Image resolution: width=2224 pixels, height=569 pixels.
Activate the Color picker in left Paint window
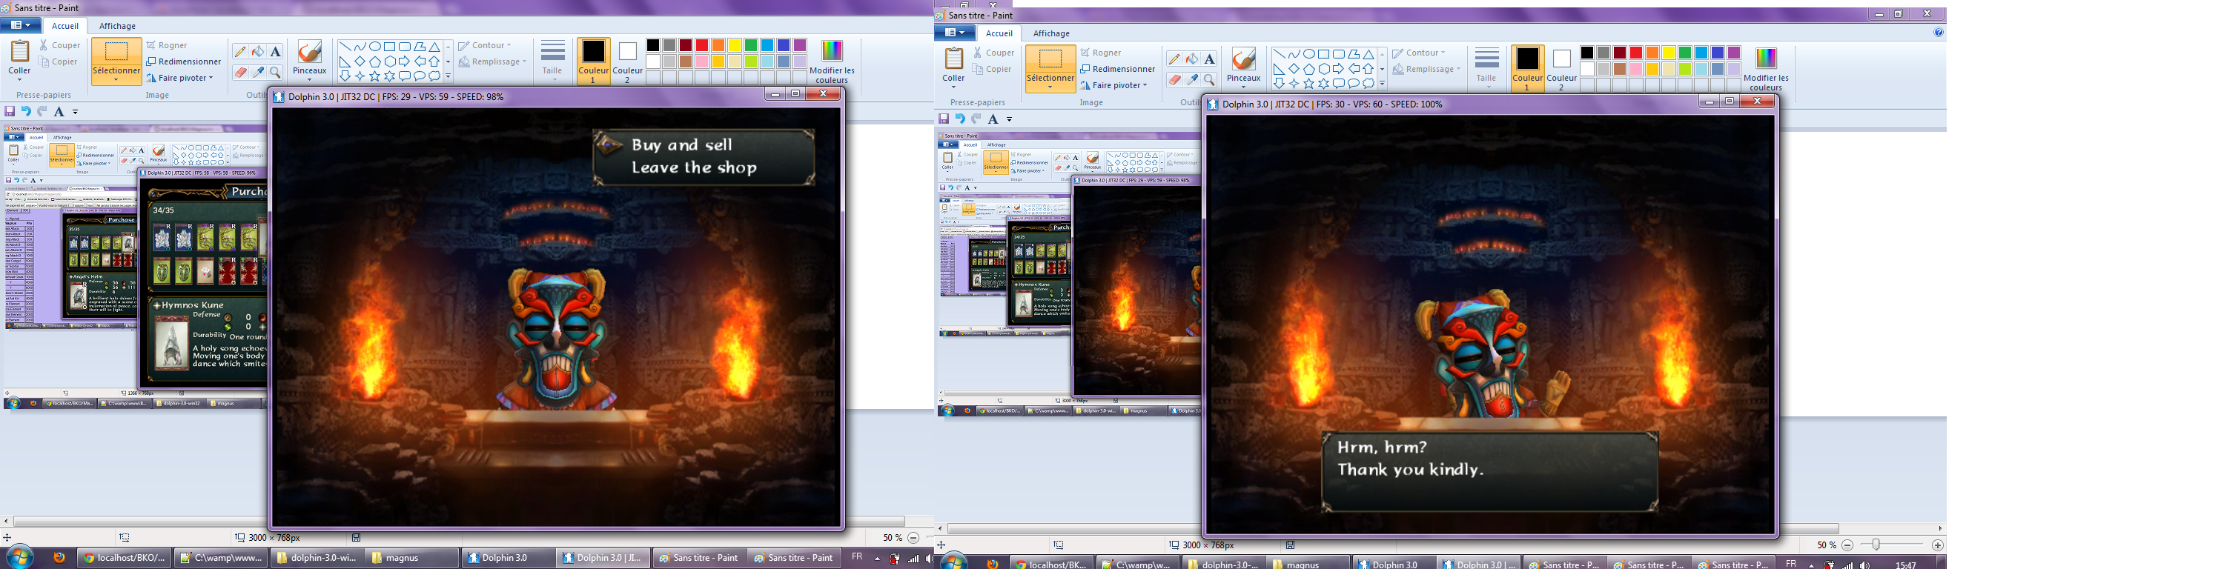click(x=257, y=73)
